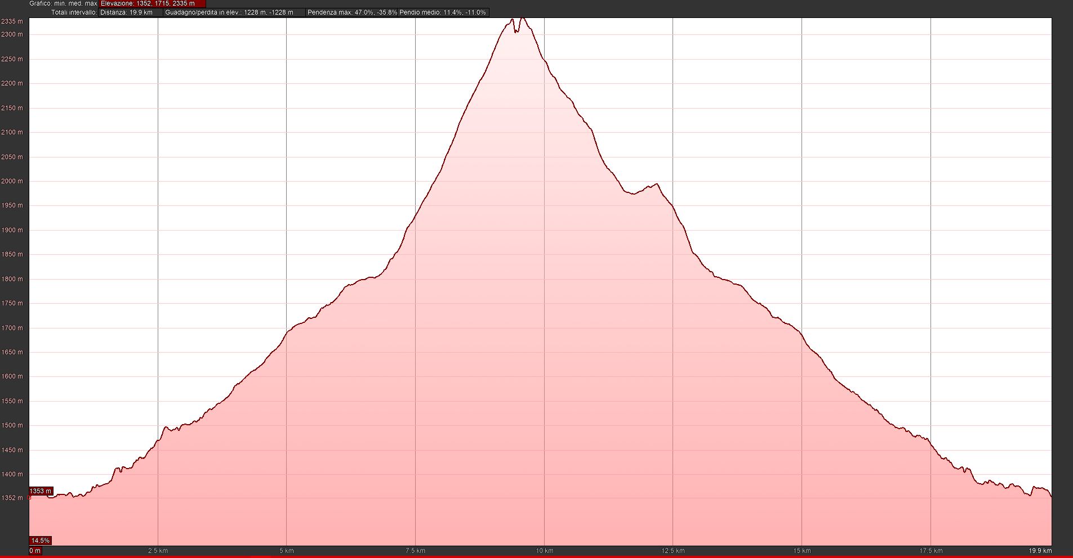Click the 2.5 km distance axis label
1073x558 pixels.
158,551
